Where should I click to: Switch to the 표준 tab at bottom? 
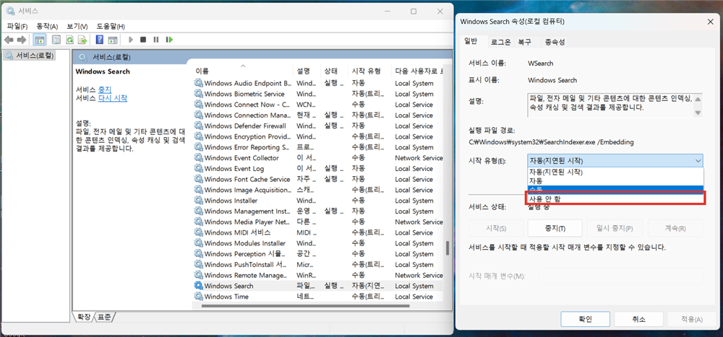pos(105,318)
